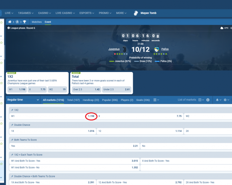Click the football icon in breadcrumb
Image resolution: width=232 pixels, height=185 pixels.
[x=17, y=22]
